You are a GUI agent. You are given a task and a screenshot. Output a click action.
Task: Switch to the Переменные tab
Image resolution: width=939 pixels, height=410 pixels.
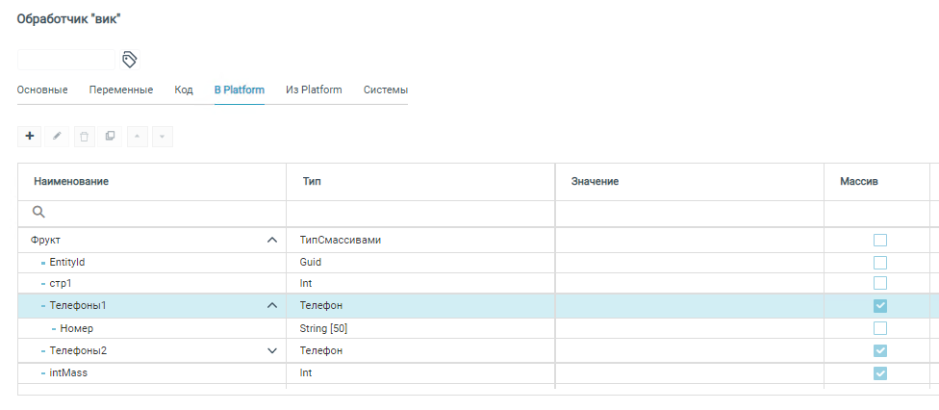click(121, 90)
